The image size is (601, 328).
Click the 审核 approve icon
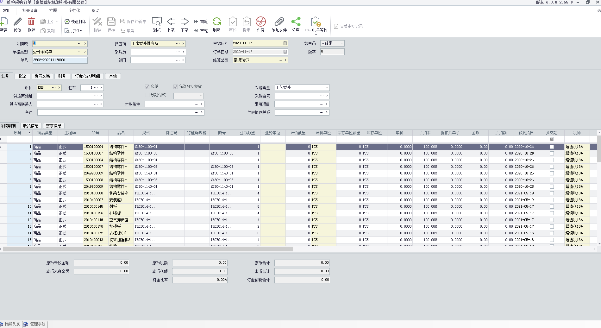coord(233,22)
